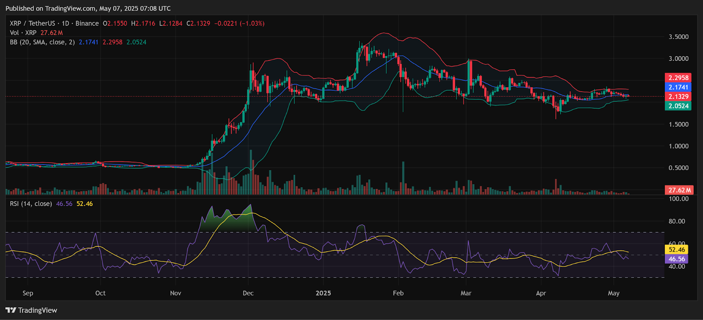The height and width of the screenshot is (320, 703).
Task: Click the 2025 label on time axis
Action: pos(323,293)
